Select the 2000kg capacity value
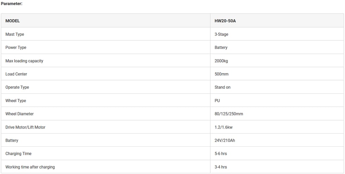 coord(221,61)
